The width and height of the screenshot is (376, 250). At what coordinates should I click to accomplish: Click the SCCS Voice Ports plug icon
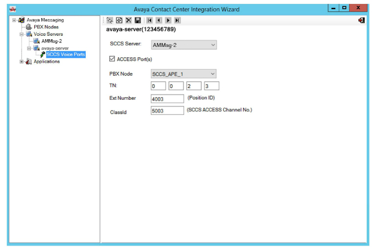click(x=43, y=54)
